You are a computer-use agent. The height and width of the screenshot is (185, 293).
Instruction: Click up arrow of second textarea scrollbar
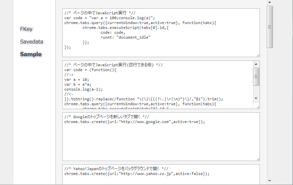[256, 64]
